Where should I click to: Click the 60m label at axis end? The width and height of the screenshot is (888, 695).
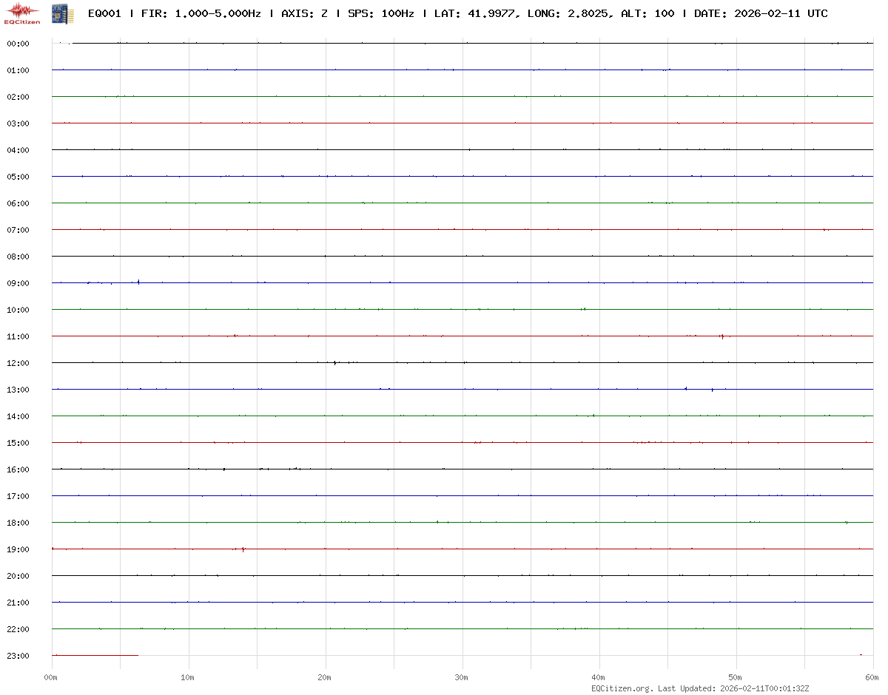(x=872, y=677)
